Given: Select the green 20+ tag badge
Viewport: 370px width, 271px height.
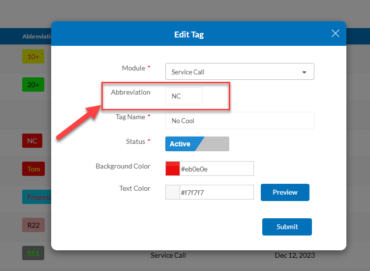Looking at the screenshot, I should (33, 85).
